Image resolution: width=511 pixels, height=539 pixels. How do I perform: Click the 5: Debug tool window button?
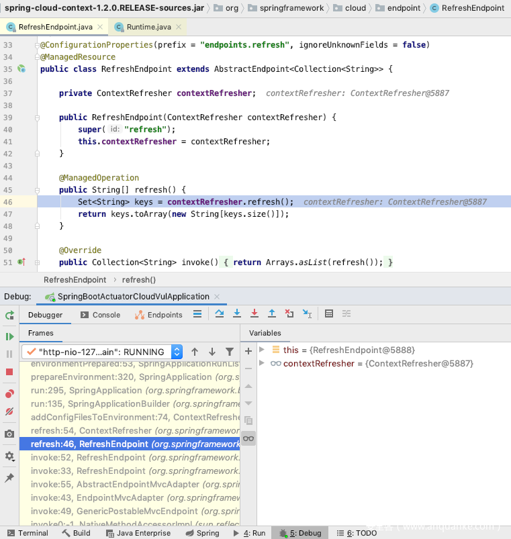tap(300, 533)
